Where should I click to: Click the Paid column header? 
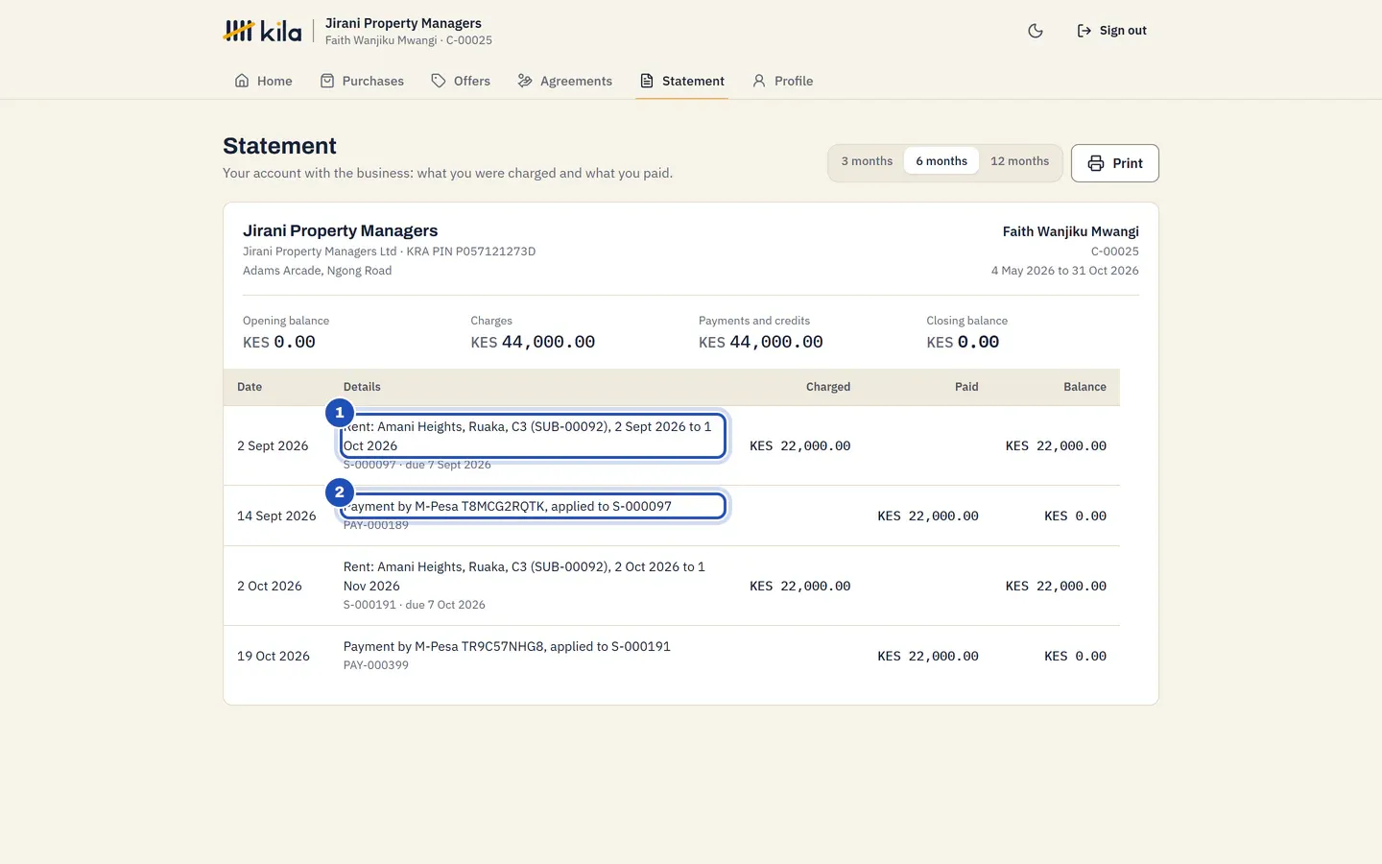pos(966,387)
